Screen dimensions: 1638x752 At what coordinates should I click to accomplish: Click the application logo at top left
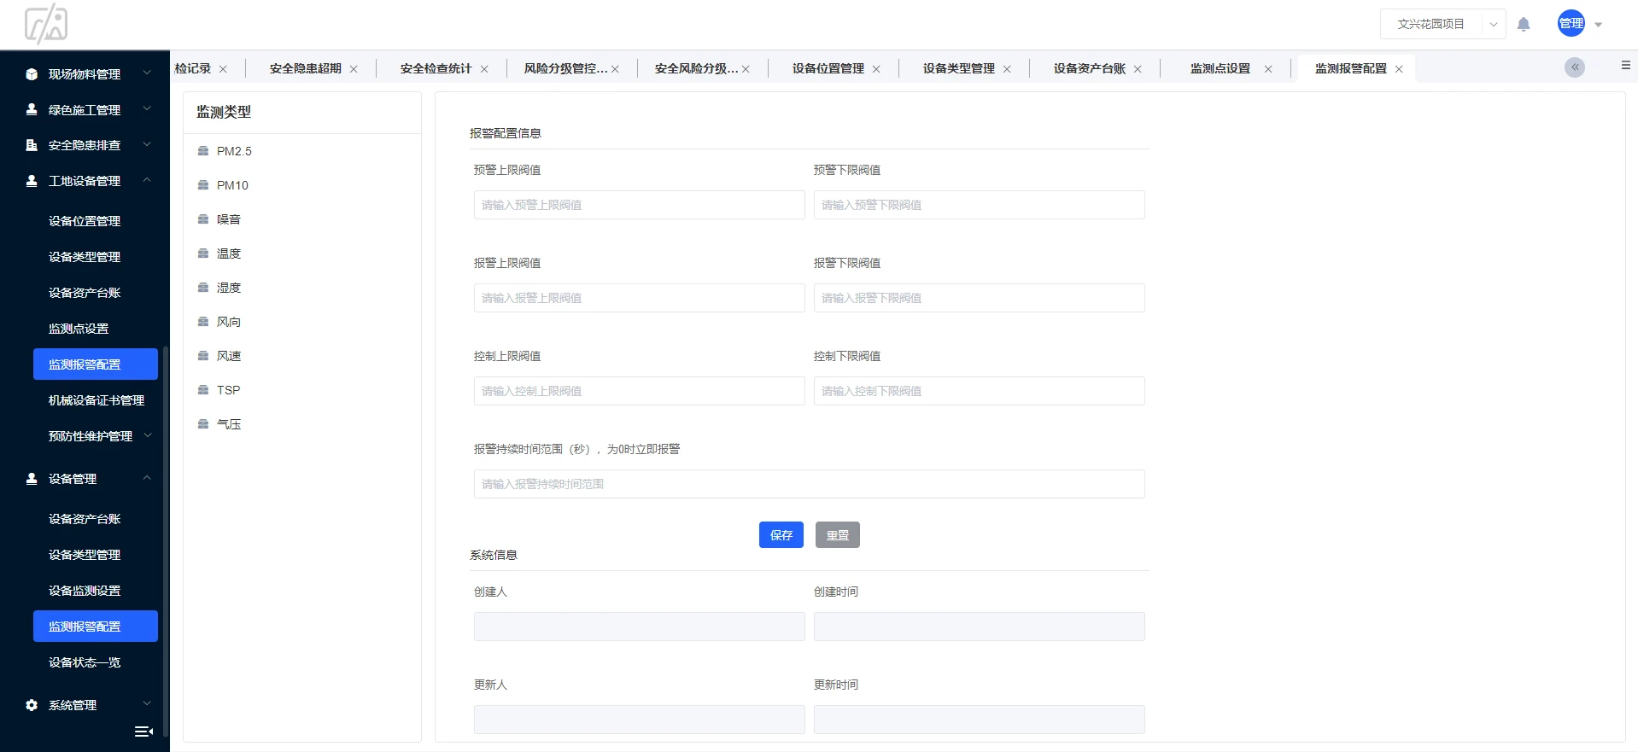[46, 23]
